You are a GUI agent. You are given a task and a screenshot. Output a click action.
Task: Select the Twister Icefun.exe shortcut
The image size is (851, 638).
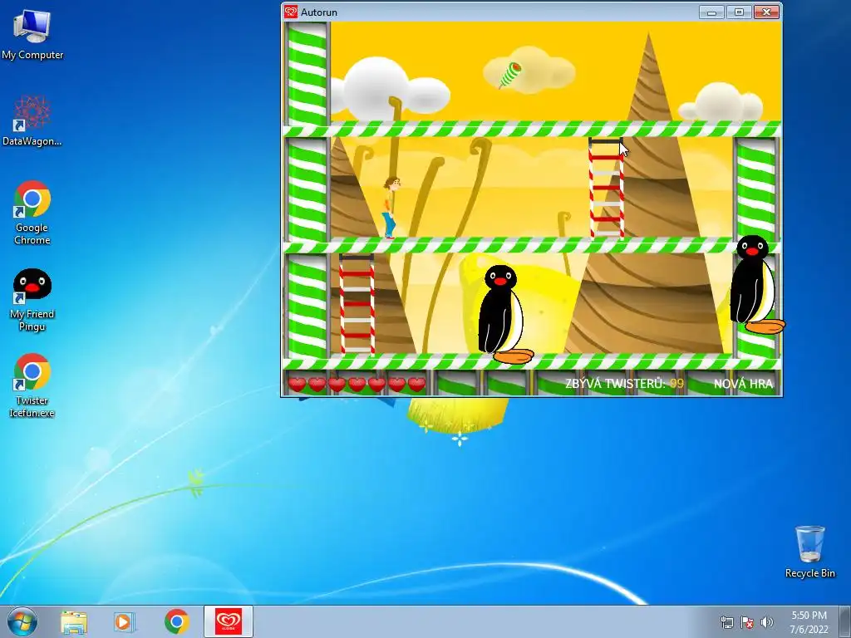tap(32, 385)
